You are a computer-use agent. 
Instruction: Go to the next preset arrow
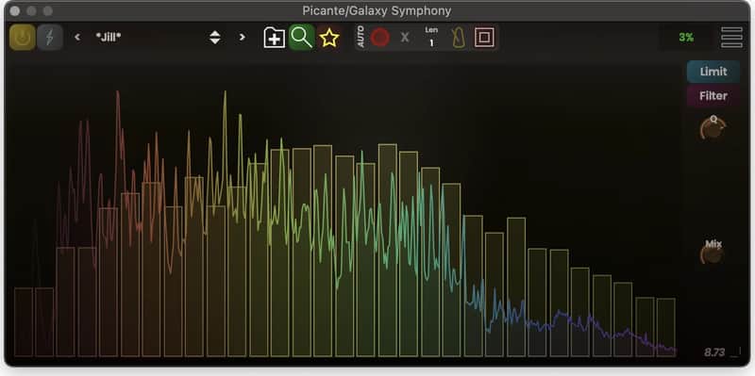coord(243,37)
